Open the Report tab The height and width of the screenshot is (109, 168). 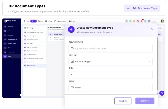(x=72, y=21)
